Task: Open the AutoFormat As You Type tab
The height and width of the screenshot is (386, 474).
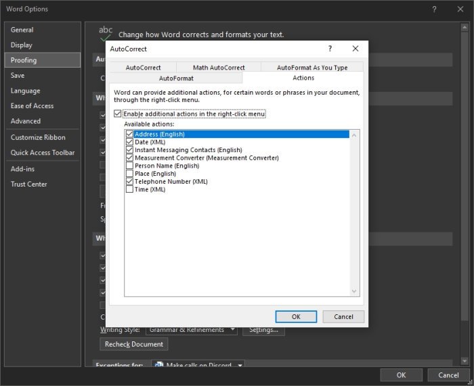Action: [x=312, y=68]
